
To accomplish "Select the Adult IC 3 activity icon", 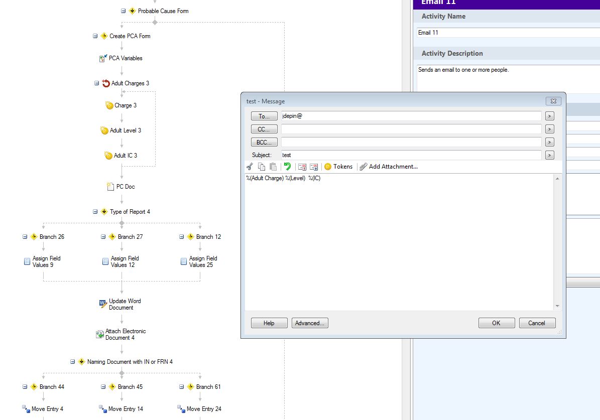I will pos(108,155).
